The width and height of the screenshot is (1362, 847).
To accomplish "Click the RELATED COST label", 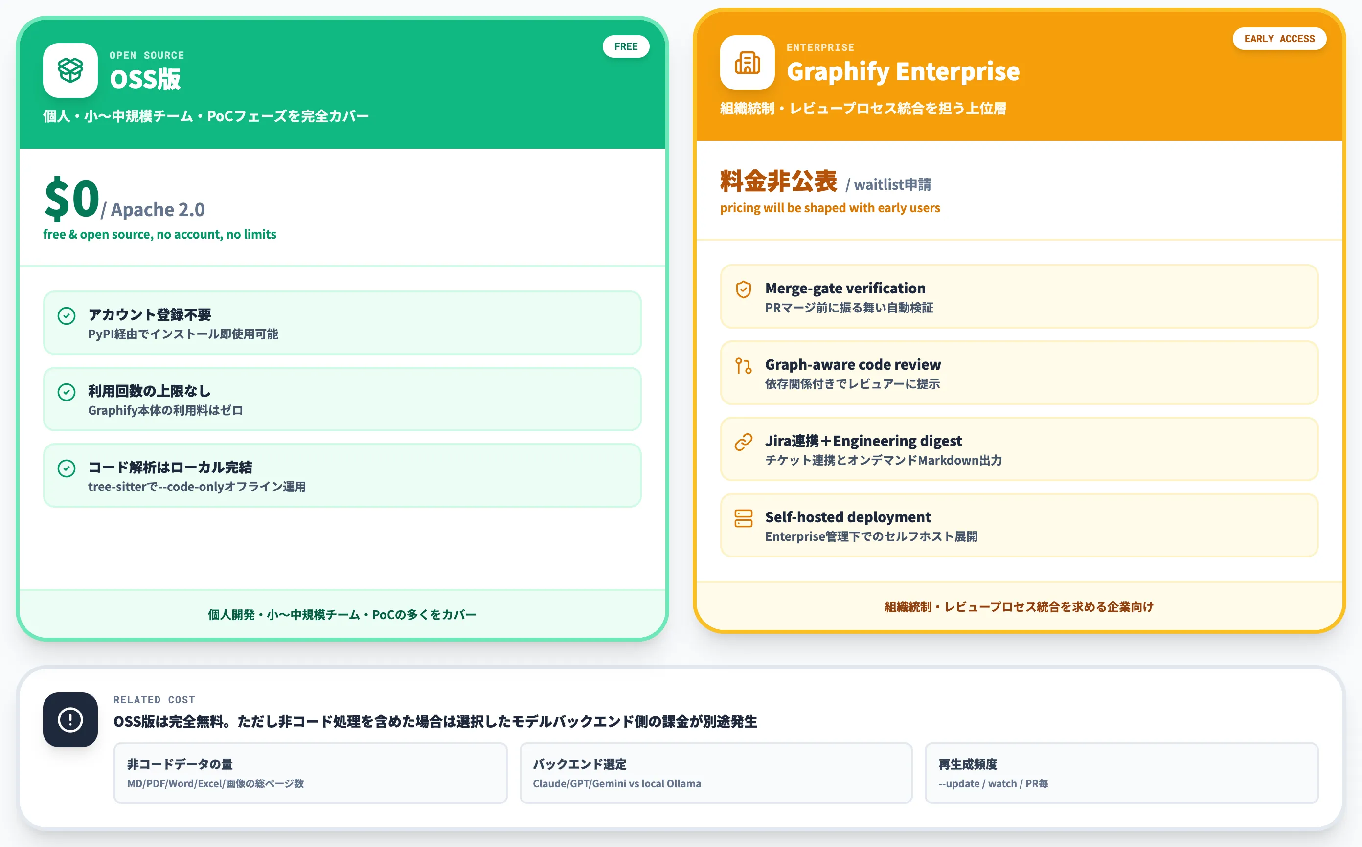I will (x=154, y=700).
